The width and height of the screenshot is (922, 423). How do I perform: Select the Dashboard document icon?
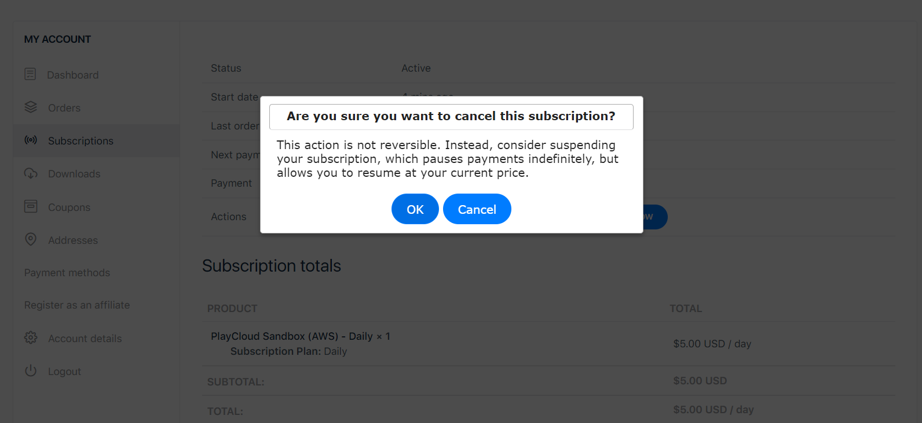pyautogui.click(x=30, y=74)
